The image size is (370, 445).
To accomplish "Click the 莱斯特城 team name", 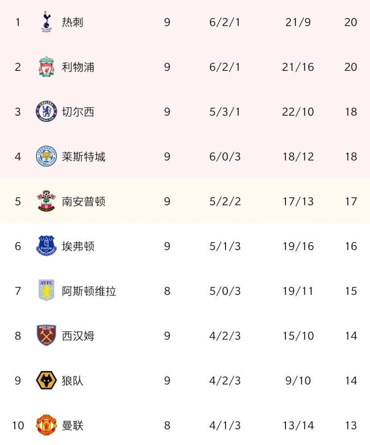I will [x=83, y=157].
